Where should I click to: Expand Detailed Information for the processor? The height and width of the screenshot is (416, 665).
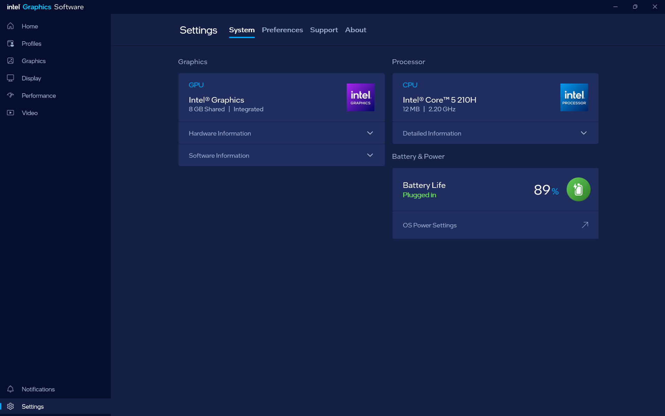point(495,133)
